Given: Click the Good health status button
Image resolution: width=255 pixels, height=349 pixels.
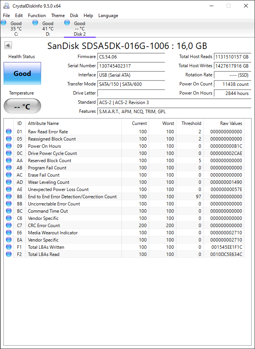Looking at the screenshot, I should [x=22, y=73].
